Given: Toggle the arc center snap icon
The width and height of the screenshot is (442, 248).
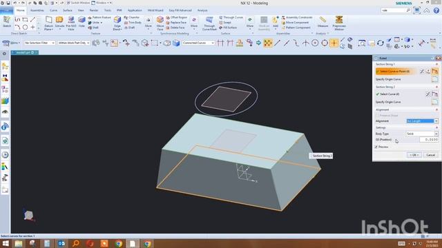Looking at the screenshot, I should coord(315,43).
